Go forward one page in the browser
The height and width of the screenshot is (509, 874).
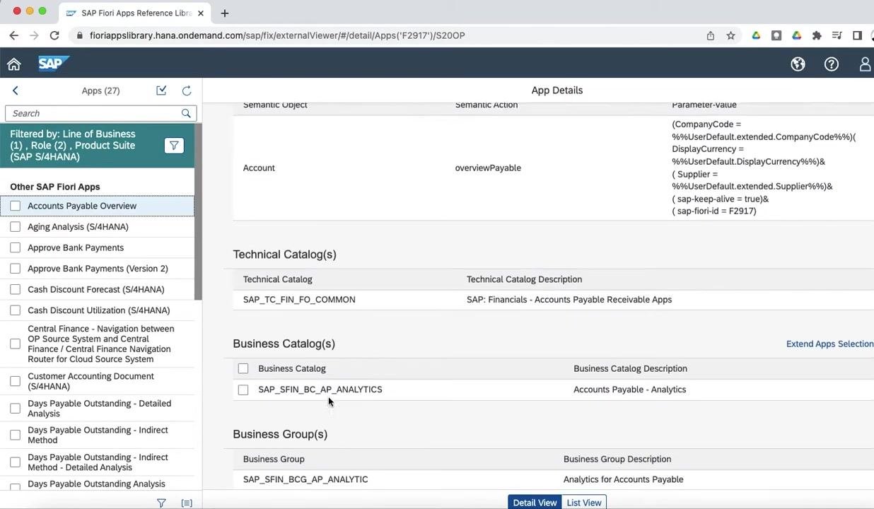34,35
